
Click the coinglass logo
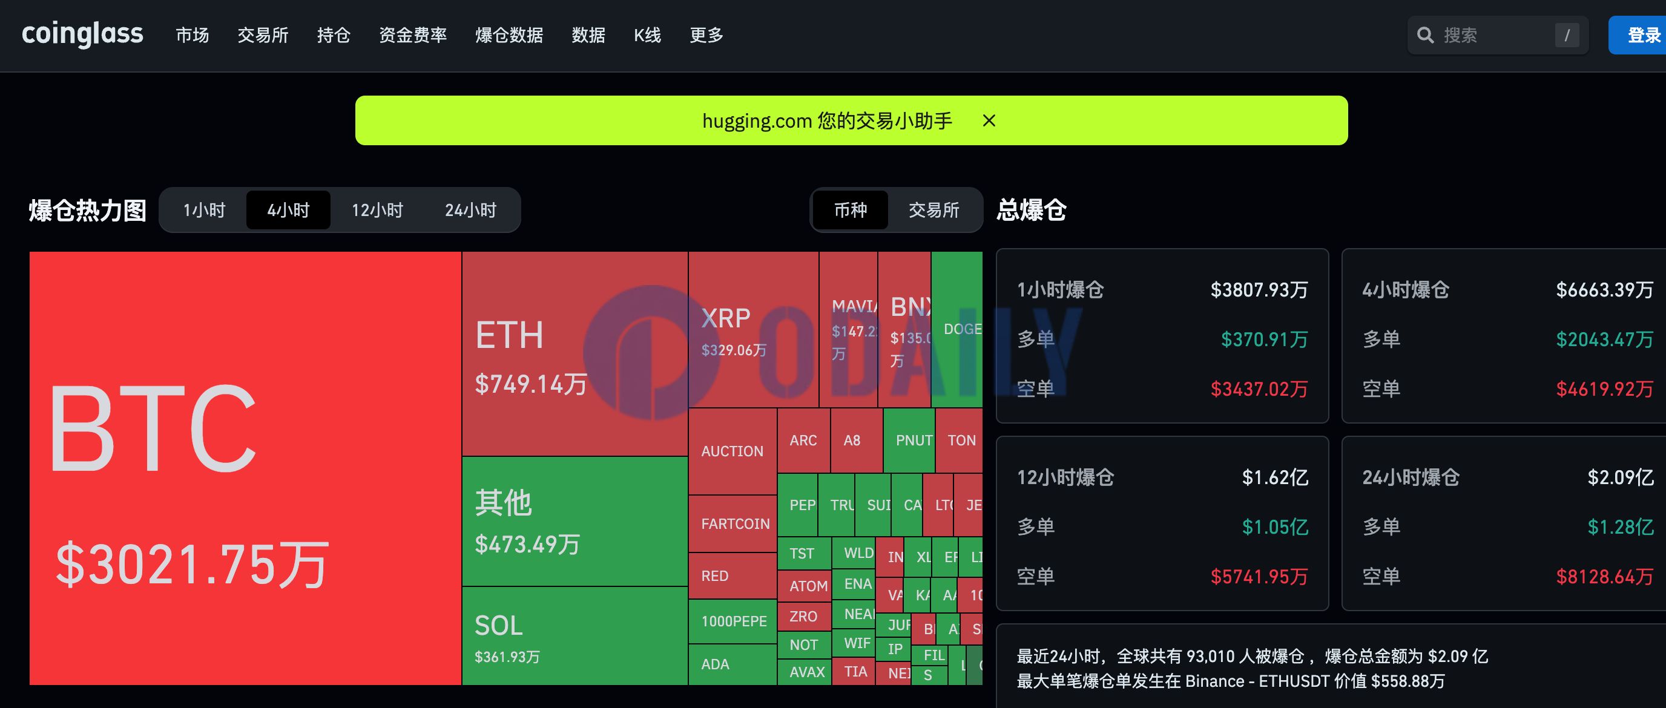(82, 34)
